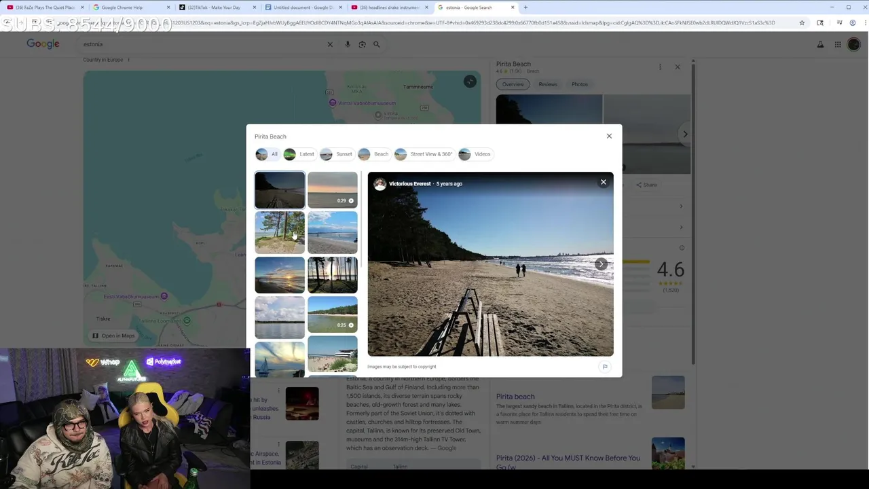Open the Overview tab in Pirita Beach panel
The height and width of the screenshot is (489, 869).
(x=513, y=84)
